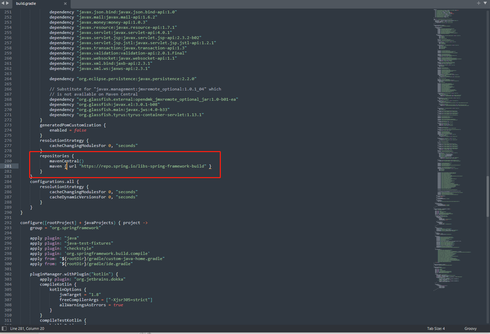Screen dimensions: 490x334
Task: Change the Groovy syntax selector
Action: pyautogui.click(x=470, y=329)
